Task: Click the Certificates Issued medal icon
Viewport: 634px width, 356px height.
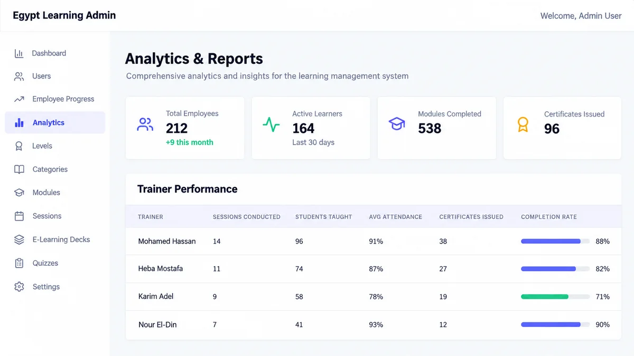Action: click(x=523, y=125)
